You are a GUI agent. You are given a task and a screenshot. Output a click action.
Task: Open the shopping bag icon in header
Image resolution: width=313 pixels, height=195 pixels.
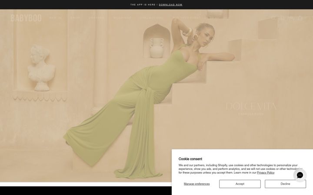300,18
